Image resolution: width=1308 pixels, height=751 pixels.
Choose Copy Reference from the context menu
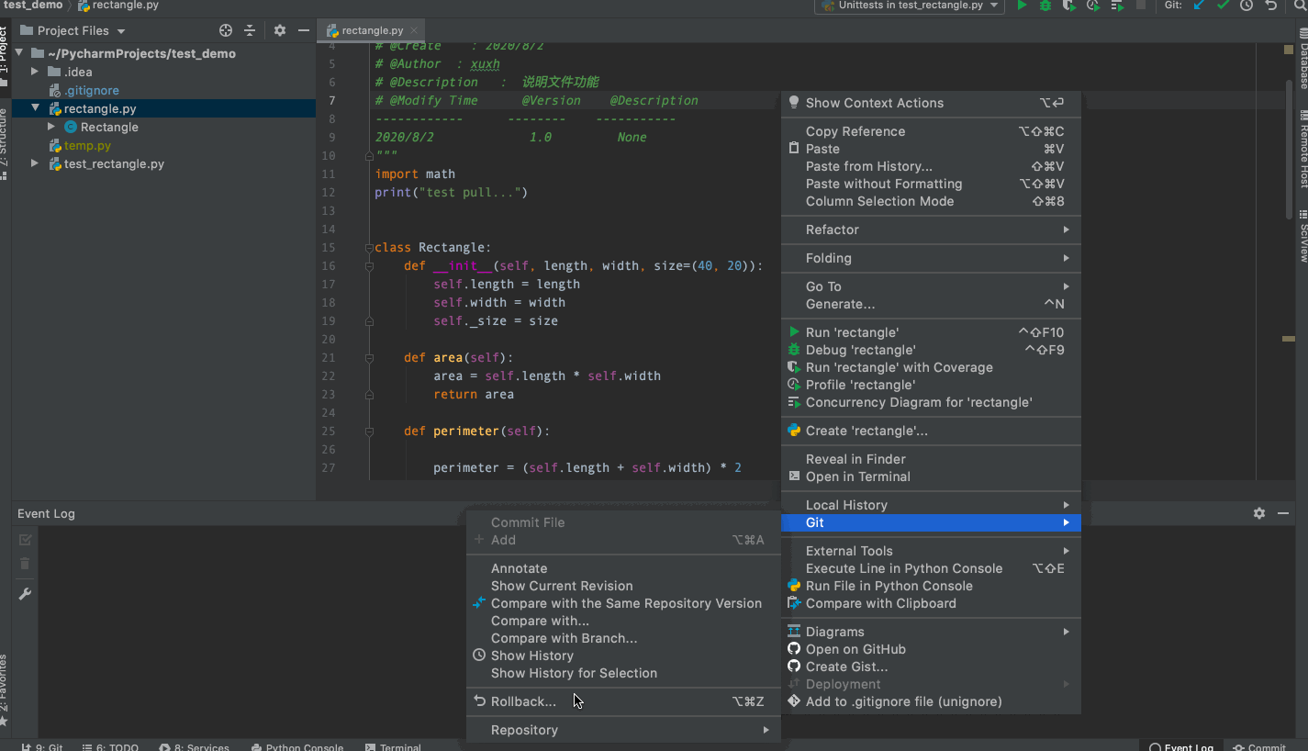pyautogui.click(x=931, y=131)
